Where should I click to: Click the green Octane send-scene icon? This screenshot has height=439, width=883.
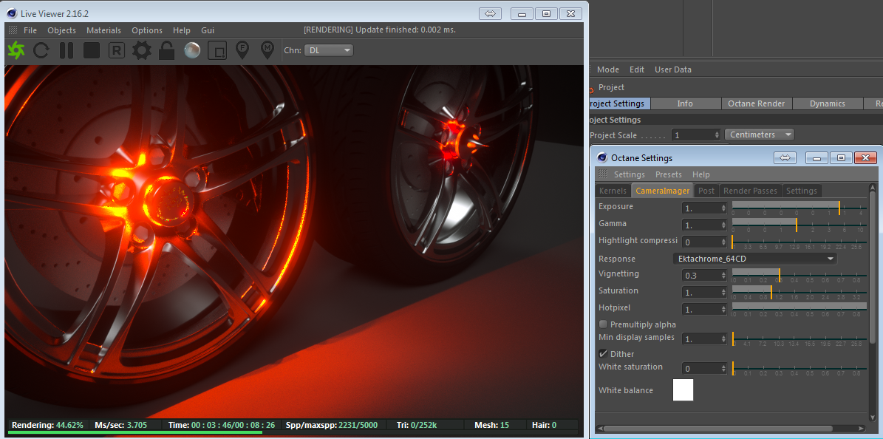click(x=16, y=51)
